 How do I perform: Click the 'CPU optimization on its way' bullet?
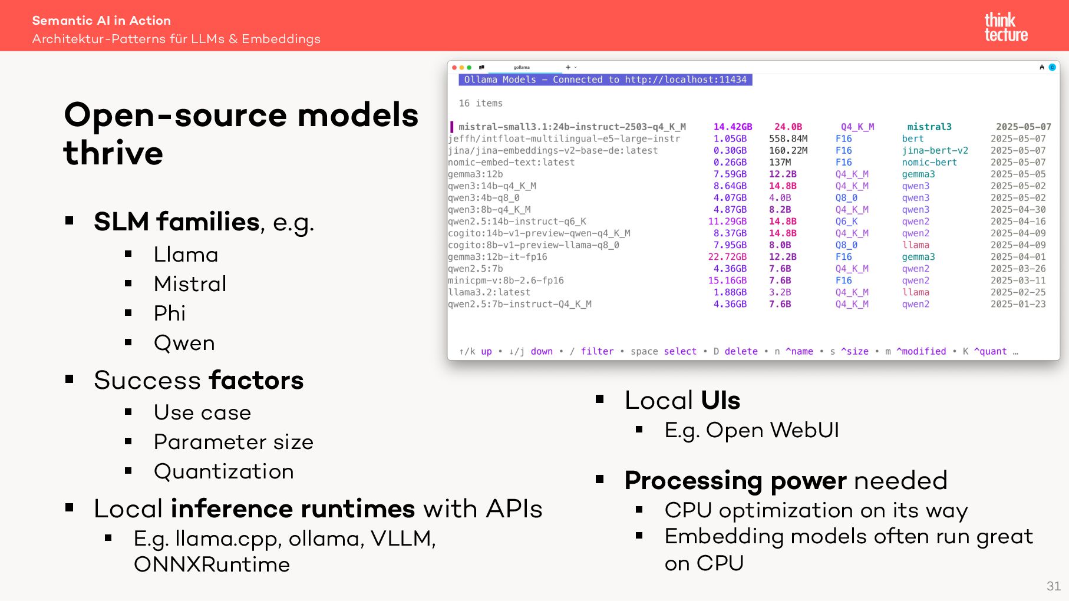(x=816, y=510)
